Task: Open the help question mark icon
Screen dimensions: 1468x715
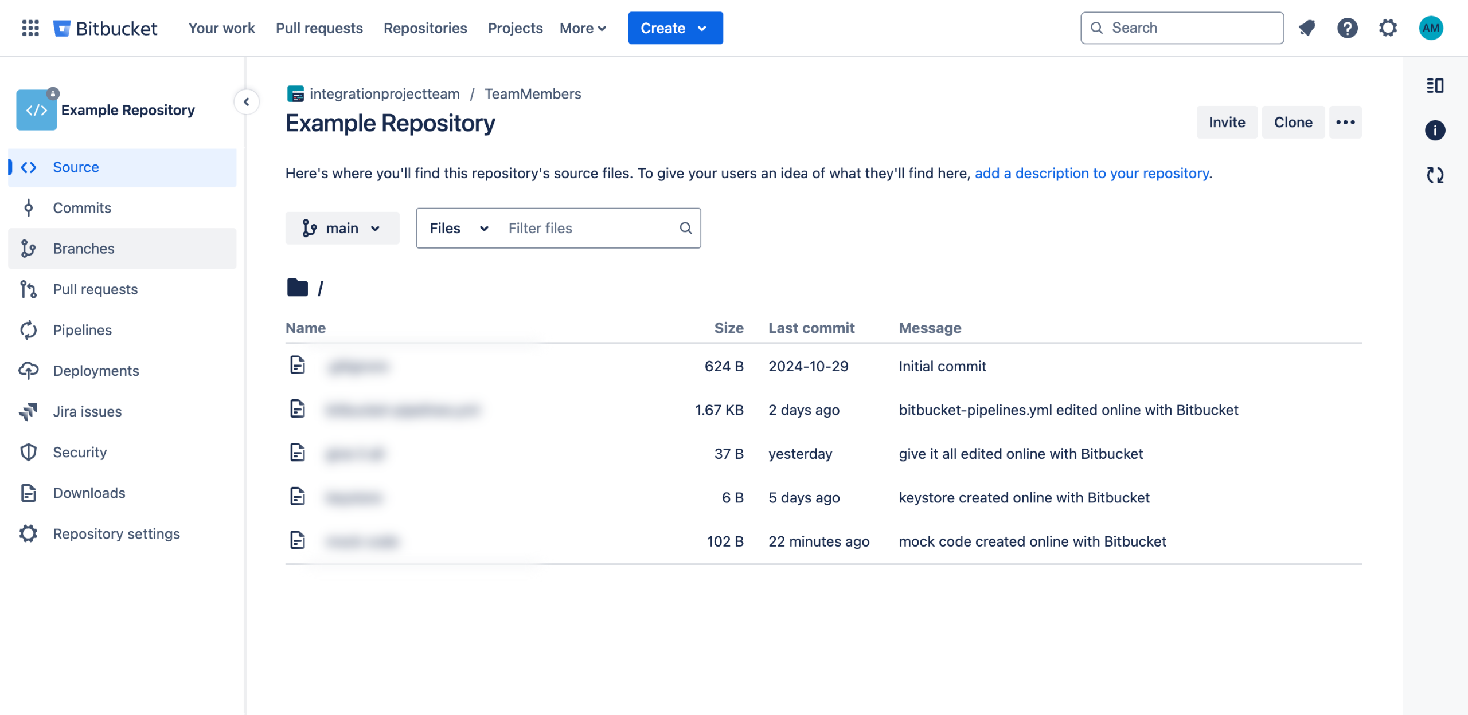Action: click(1347, 28)
